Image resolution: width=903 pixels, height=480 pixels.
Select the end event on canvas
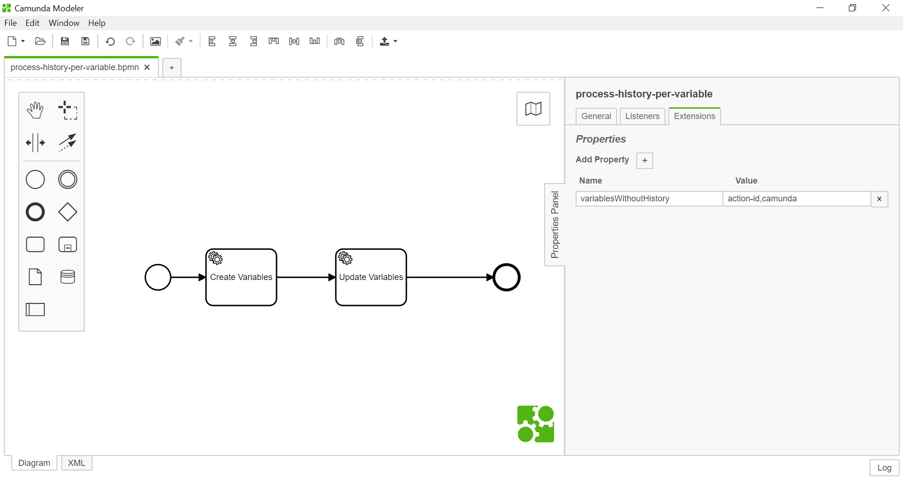pos(507,277)
